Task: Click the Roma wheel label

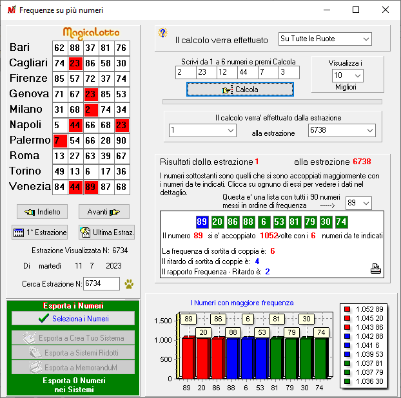Action: (x=24, y=156)
